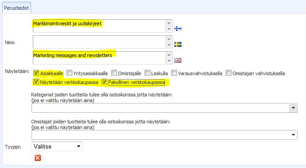Click the red X delete icon

(x=38, y=158)
